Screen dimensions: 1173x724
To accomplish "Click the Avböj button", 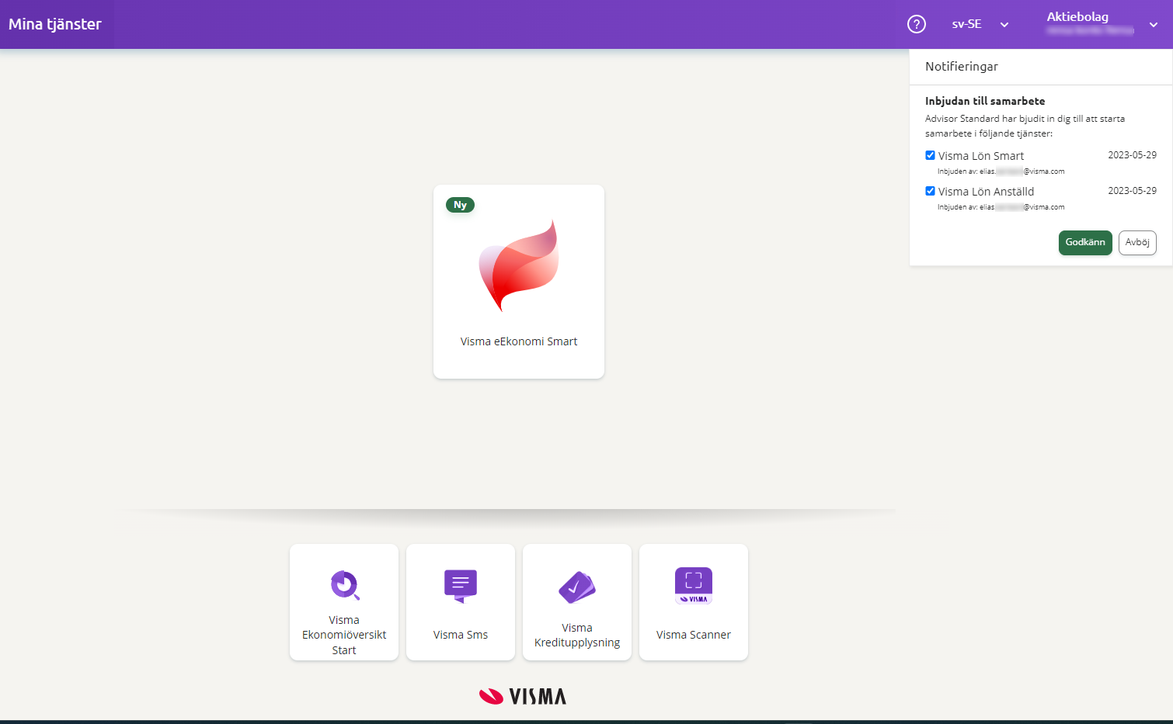I will coord(1137,242).
